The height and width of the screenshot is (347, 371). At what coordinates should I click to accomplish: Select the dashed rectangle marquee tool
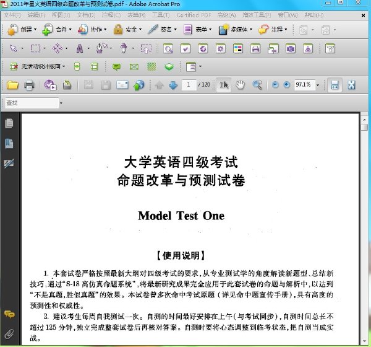tap(35, 48)
